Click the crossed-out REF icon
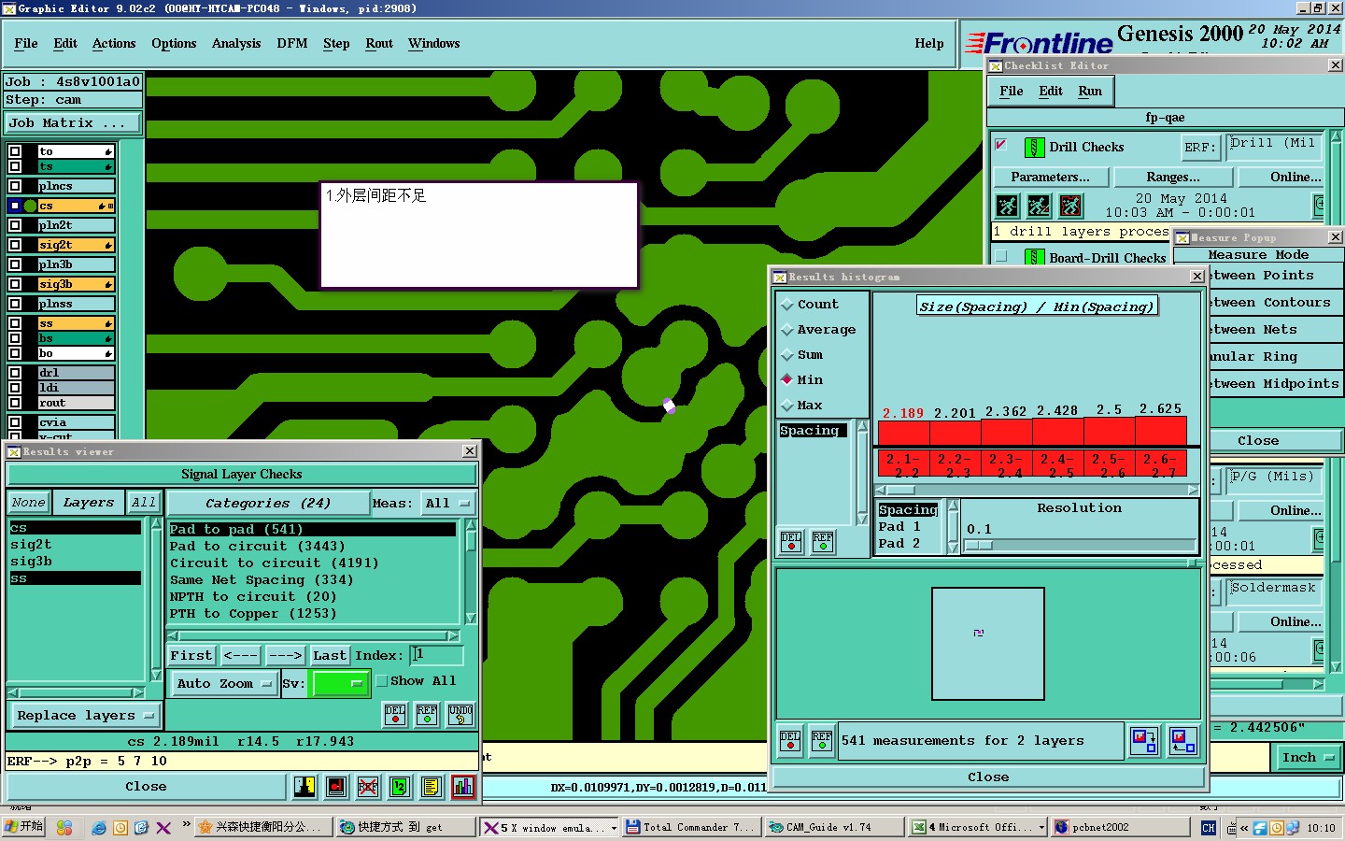The image size is (1345, 841). [x=368, y=787]
